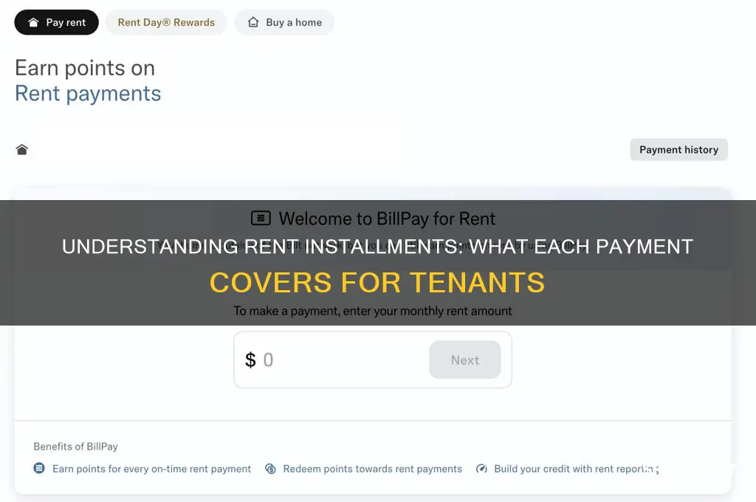Click the black house icon below the heading
The image size is (756, 502).
[21, 149]
